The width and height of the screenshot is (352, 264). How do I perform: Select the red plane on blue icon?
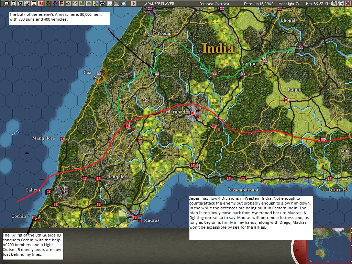(55, 3)
